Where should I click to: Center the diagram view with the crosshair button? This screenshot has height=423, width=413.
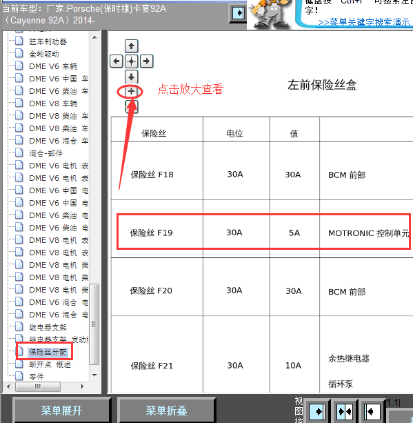coord(131,61)
